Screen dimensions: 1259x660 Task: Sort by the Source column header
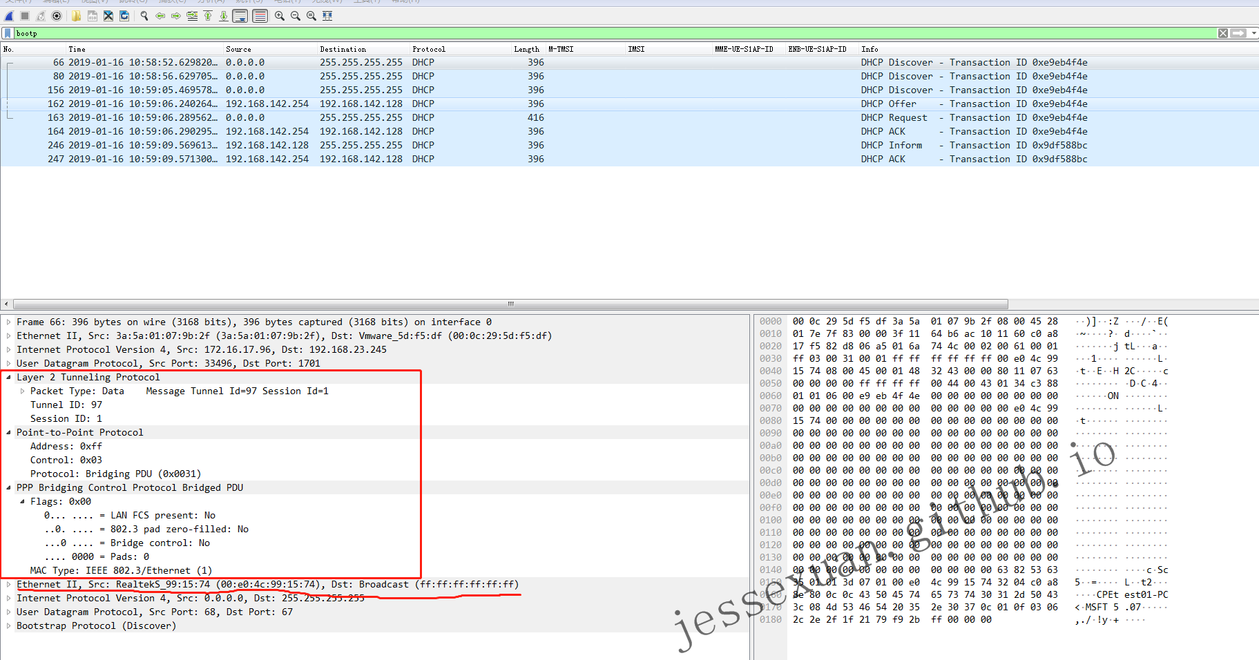click(x=269, y=49)
